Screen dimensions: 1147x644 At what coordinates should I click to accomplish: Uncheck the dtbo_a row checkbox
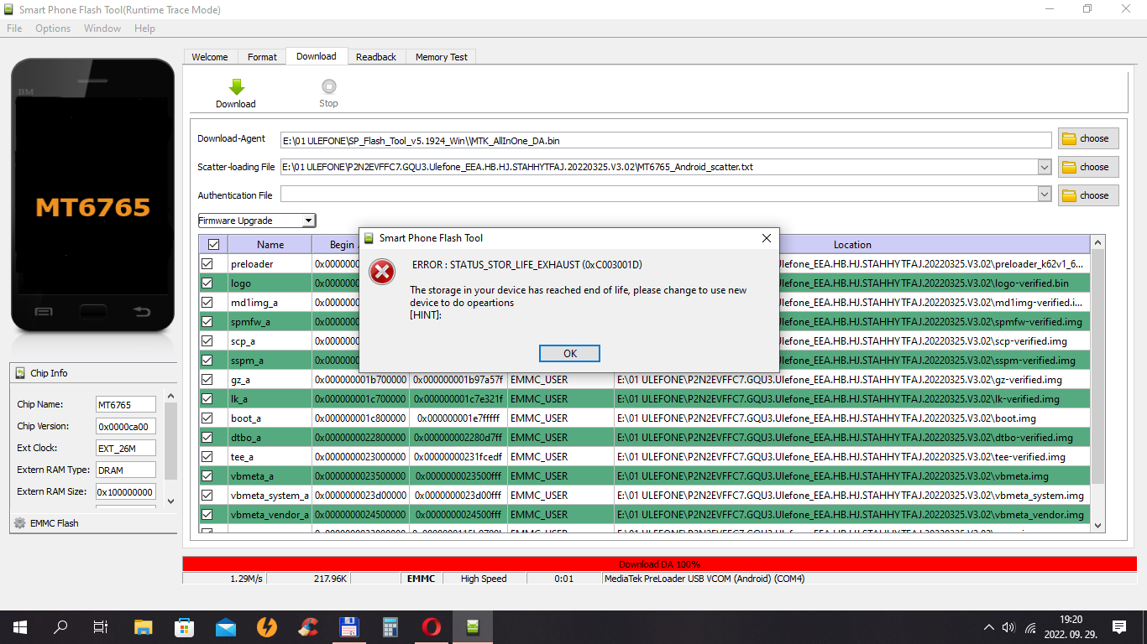(x=207, y=437)
